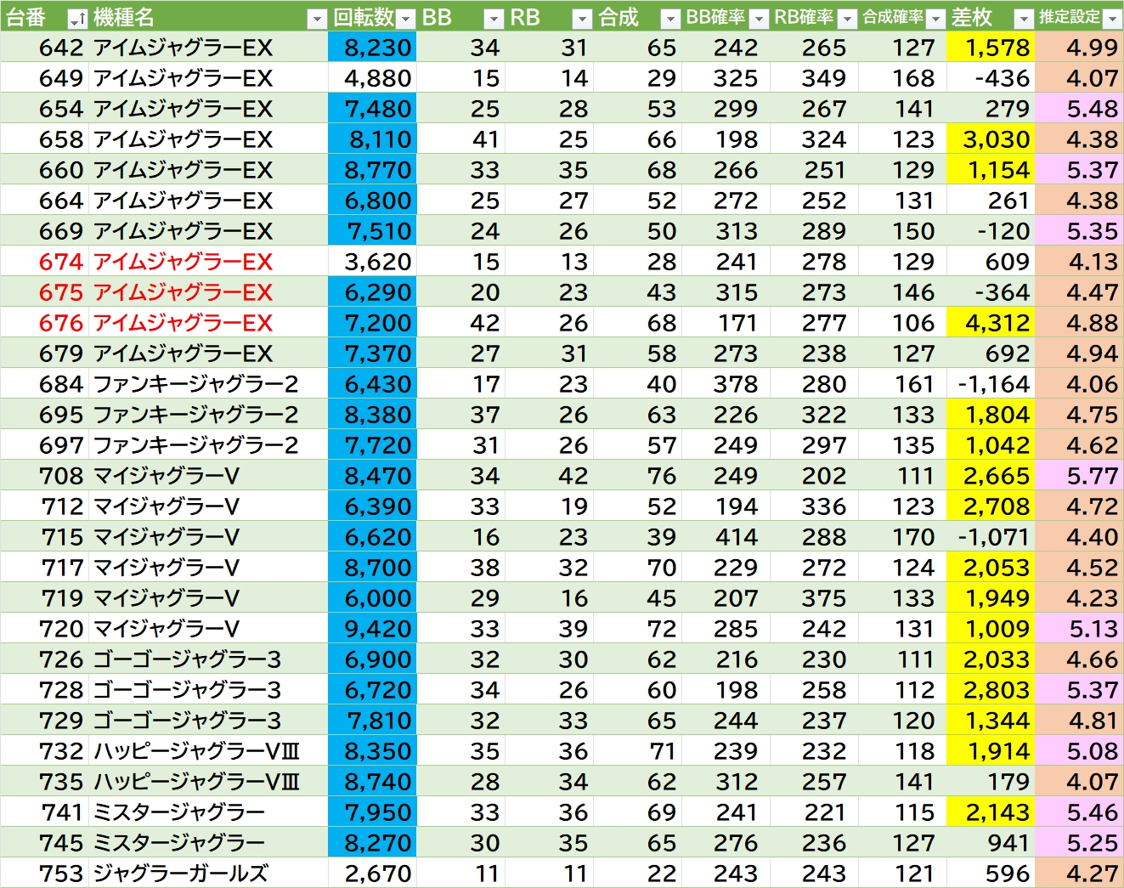1124x888 pixels.
Task: Select マイジャグラーV name in row 708
Action: [208, 476]
